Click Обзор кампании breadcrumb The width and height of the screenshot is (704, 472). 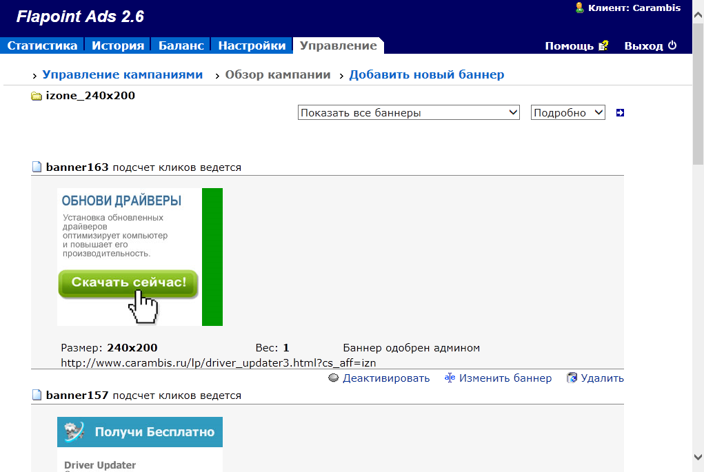click(278, 74)
